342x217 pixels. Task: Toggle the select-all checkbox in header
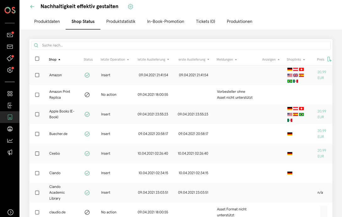[37, 58]
